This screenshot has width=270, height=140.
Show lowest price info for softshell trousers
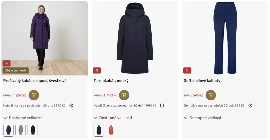pyautogui.click(x=250, y=105)
